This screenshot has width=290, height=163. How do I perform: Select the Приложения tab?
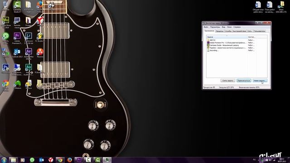coord(209,31)
